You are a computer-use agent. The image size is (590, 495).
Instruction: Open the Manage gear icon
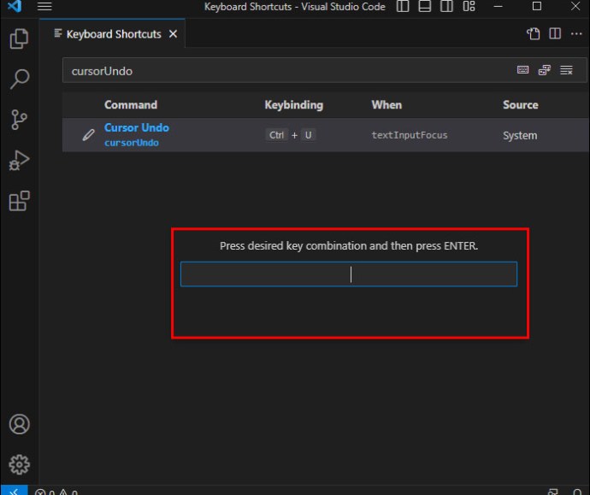point(19,464)
